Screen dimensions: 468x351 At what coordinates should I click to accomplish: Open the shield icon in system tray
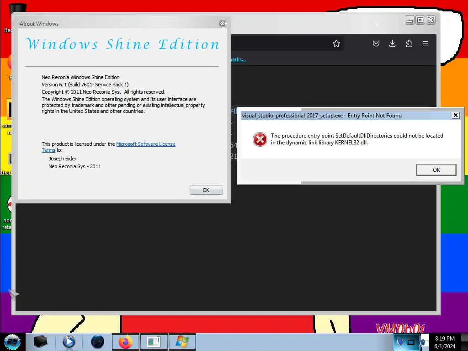(400, 342)
